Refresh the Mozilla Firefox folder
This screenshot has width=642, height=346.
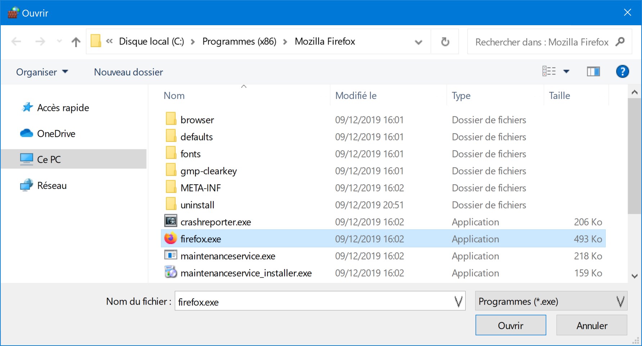pyautogui.click(x=445, y=42)
